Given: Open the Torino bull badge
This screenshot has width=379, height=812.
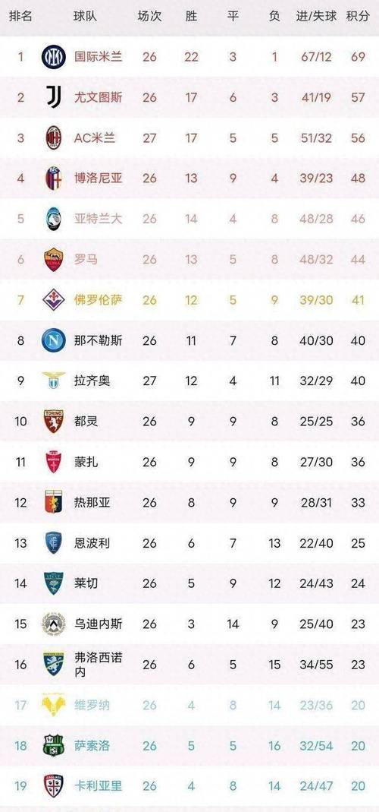Looking at the screenshot, I should pyautogui.click(x=54, y=422).
